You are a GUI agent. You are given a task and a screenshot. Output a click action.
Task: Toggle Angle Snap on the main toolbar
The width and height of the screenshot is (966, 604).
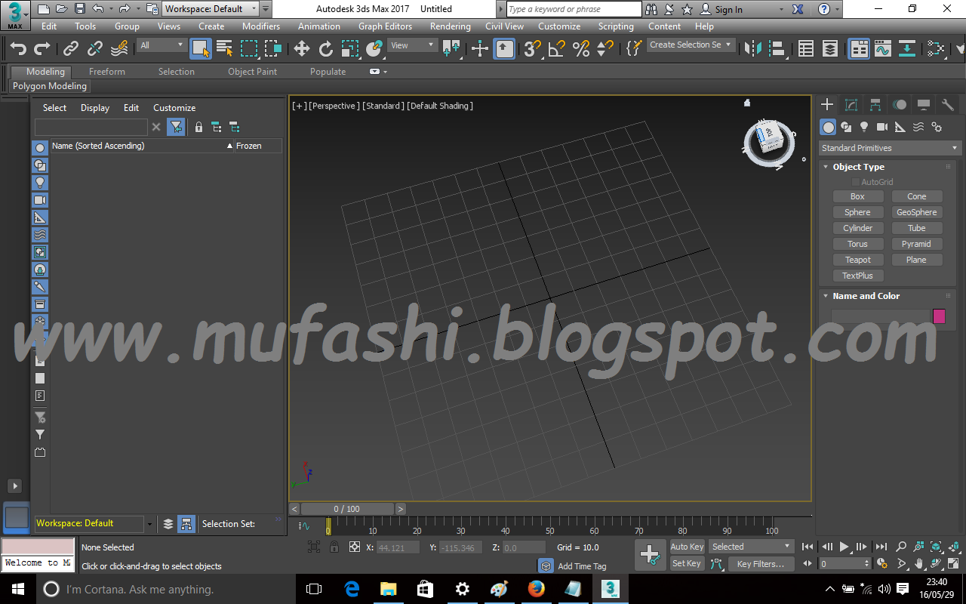(557, 48)
